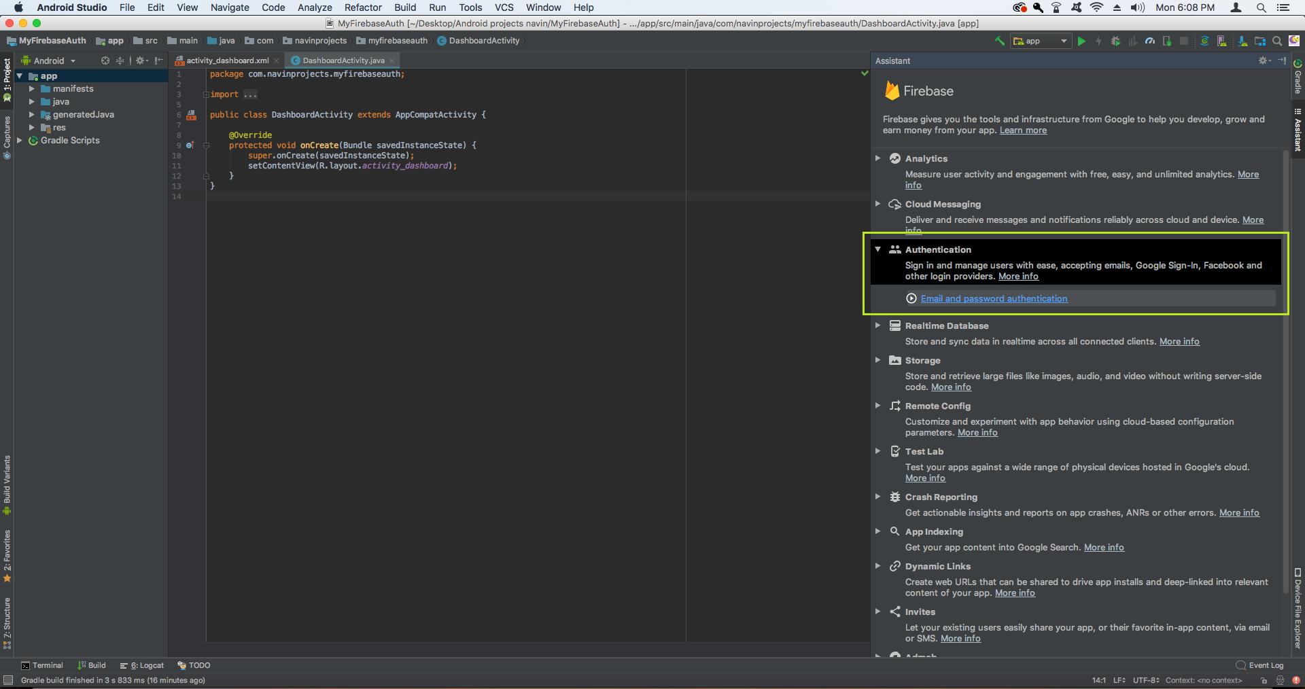Toggle the Logcat tool window
Viewport: 1305px width, 689px height.
[x=142, y=665]
